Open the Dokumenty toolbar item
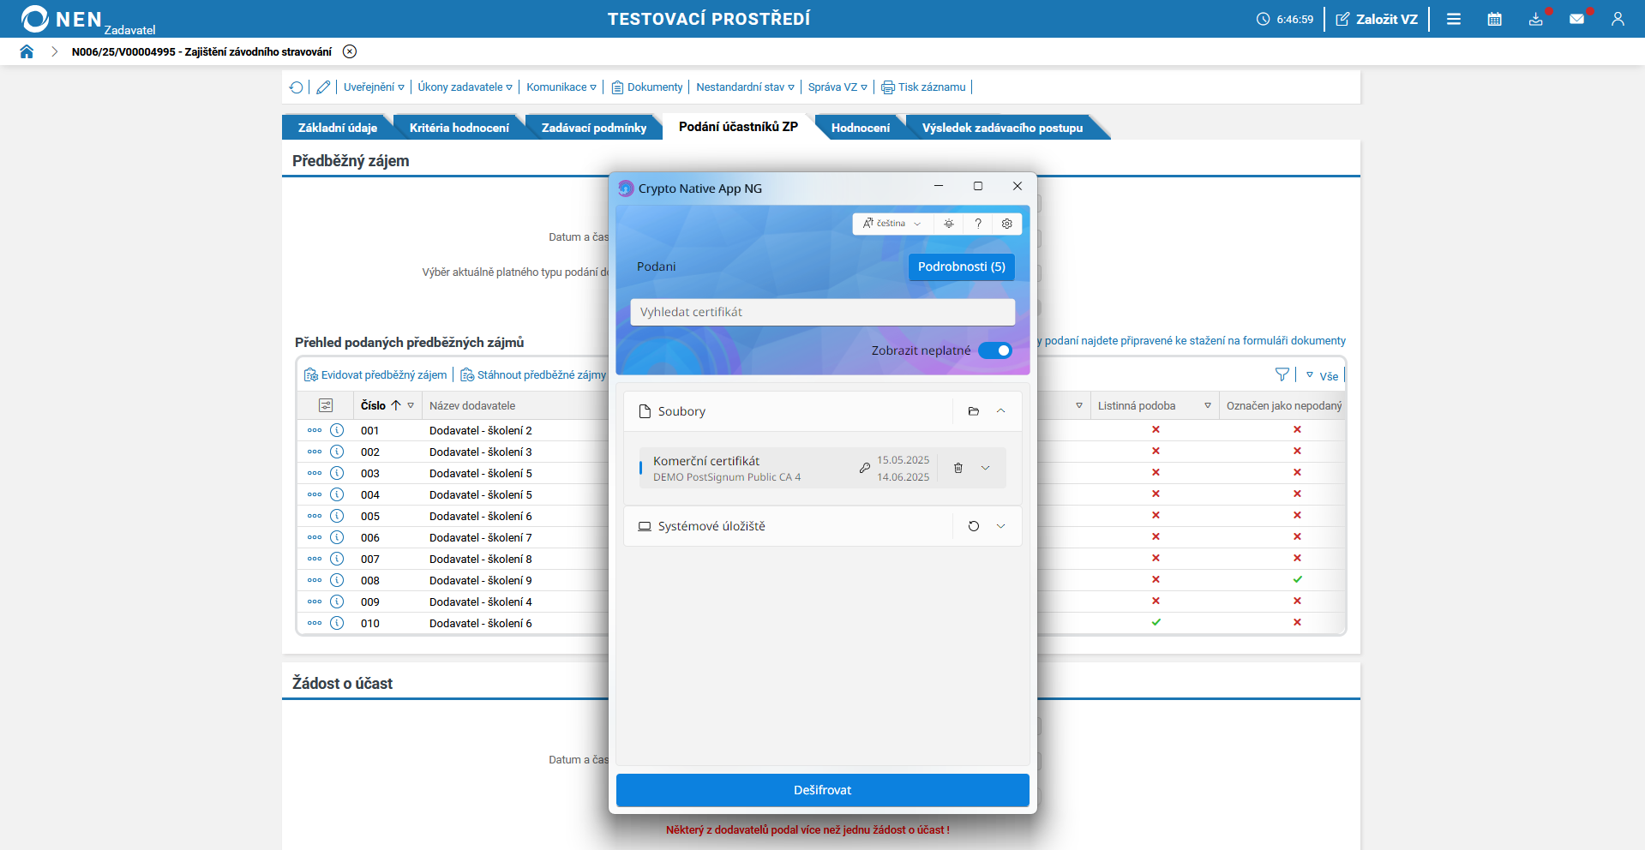This screenshot has height=850, width=1645. (x=647, y=87)
